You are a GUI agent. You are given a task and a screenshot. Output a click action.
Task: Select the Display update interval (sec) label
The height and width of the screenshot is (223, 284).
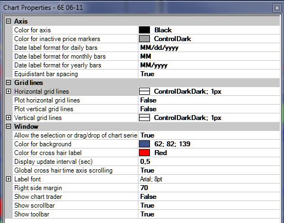coord(53,162)
